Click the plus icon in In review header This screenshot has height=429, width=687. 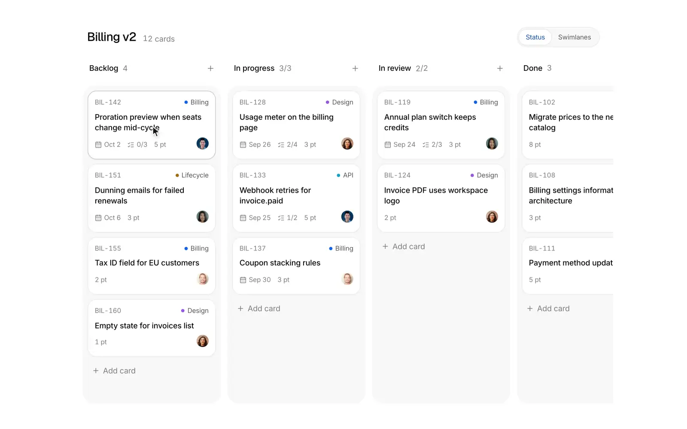500,68
